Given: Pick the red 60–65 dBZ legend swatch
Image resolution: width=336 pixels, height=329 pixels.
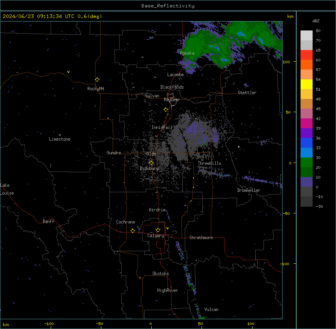Looking at the screenshot, I should point(306,55).
